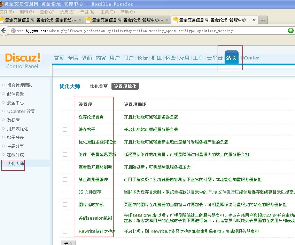The width and height of the screenshot is (295, 245).
Task: Click the 提交 submit button
Action: 69,243
